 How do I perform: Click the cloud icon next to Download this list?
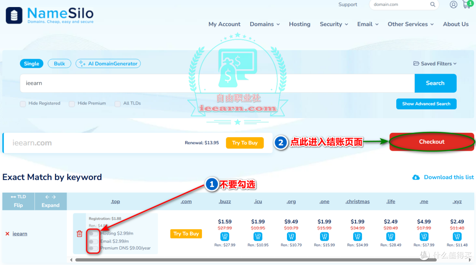(x=416, y=177)
